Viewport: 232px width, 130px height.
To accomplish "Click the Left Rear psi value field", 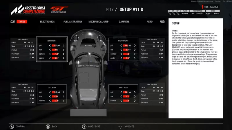I will click(57, 92).
